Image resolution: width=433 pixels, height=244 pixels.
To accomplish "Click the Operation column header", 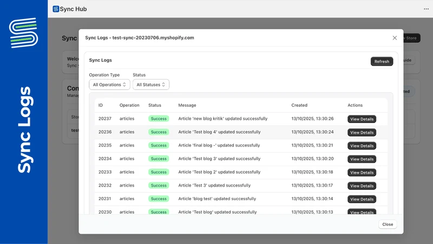I will click(x=129, y=105).
